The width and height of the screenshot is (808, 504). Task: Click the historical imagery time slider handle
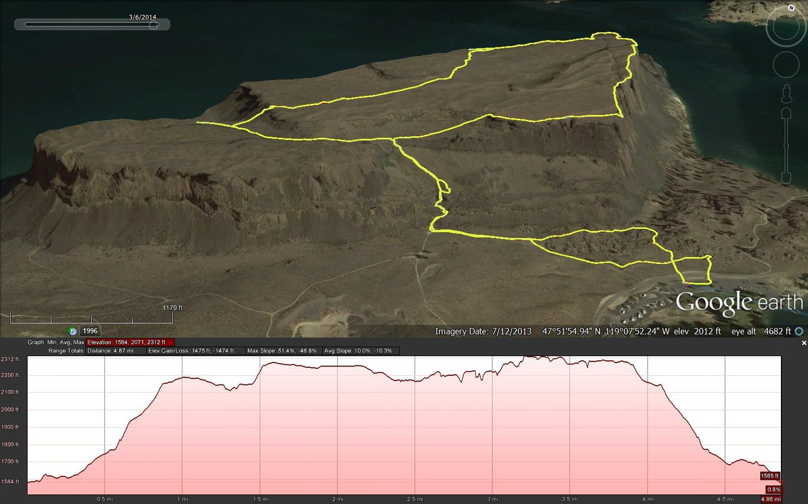tap(153, 25)
